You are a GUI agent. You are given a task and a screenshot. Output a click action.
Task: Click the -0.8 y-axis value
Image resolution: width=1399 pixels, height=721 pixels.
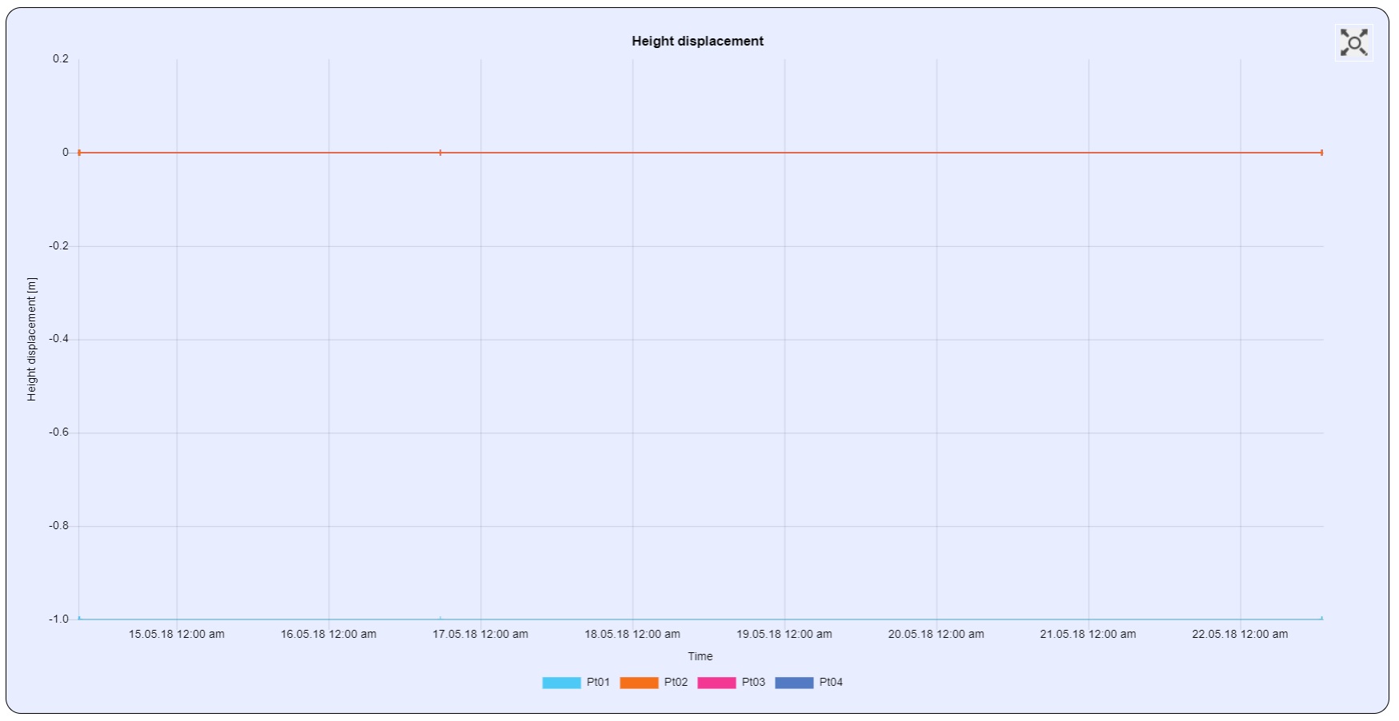(x=58, y=526)
